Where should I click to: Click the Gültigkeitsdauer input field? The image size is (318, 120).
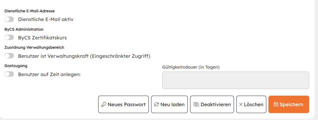[x=236, y=80]
